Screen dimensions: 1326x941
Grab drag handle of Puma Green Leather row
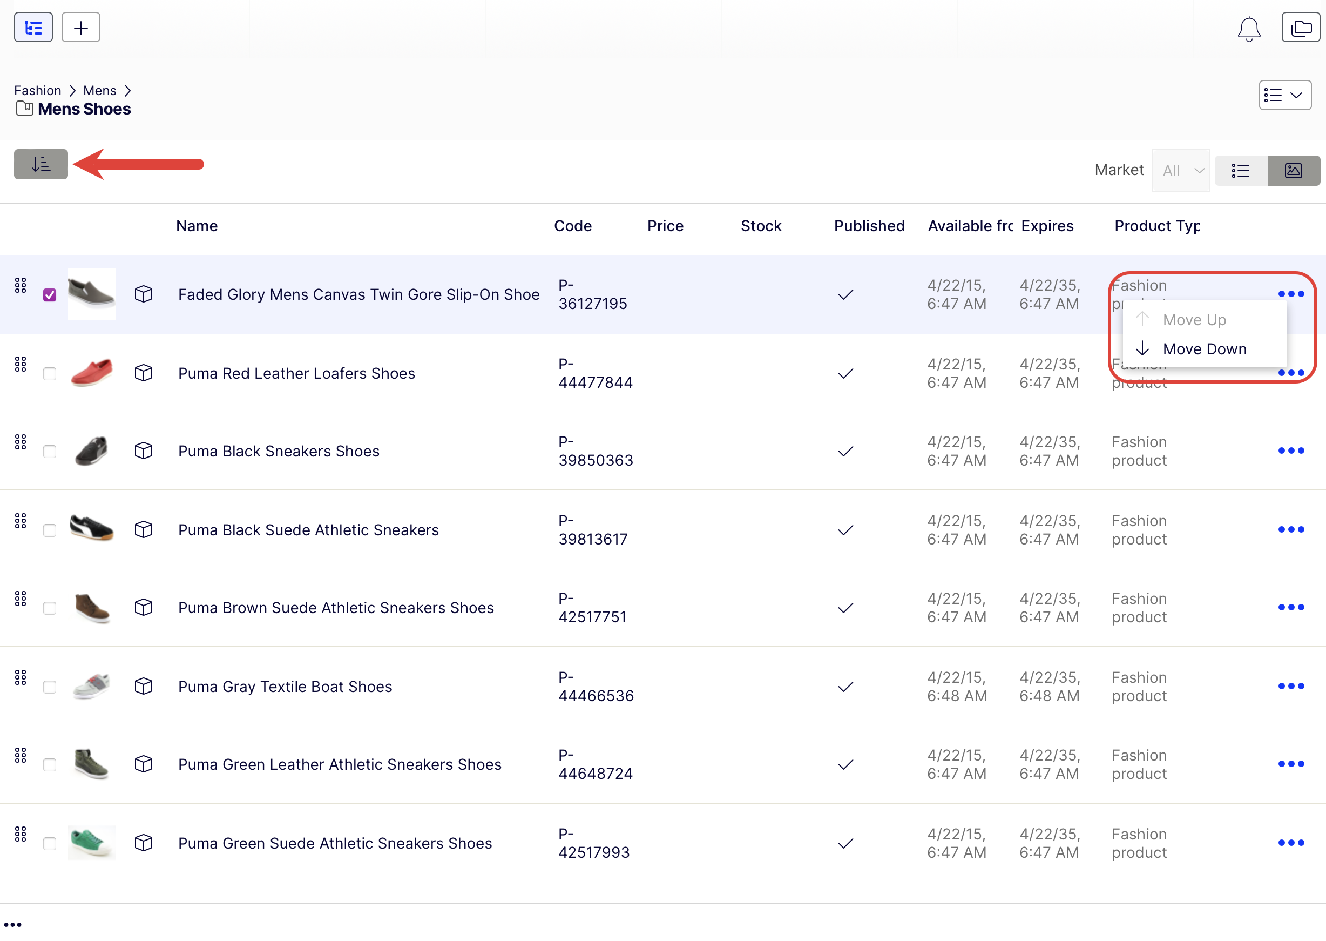coord(21,755)
